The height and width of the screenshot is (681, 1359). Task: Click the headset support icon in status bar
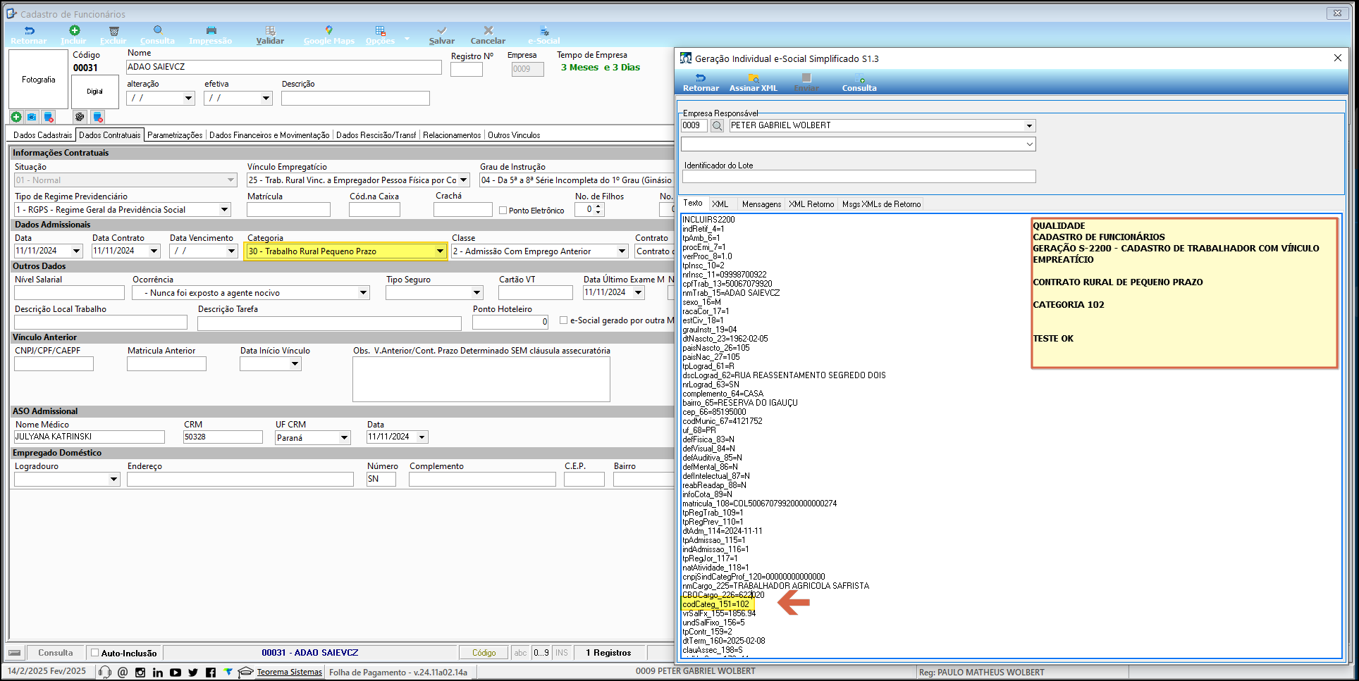pos(105,672)
